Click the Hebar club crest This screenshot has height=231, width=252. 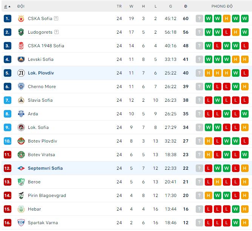click(x=21, y=209)
